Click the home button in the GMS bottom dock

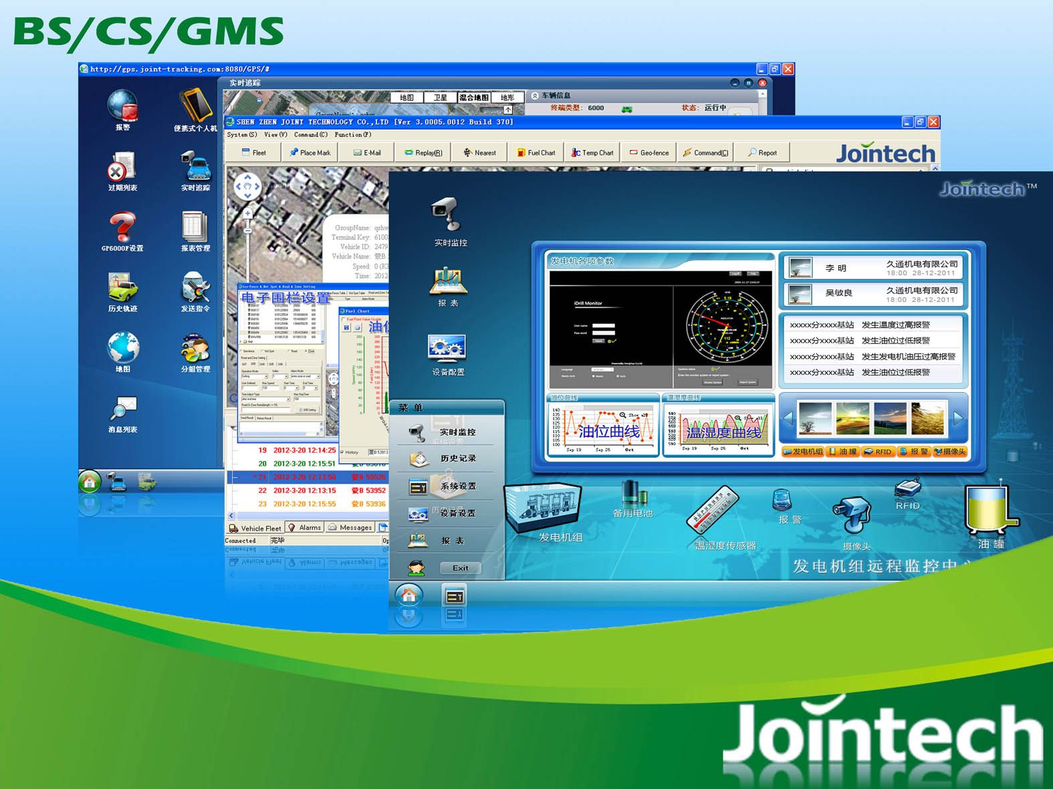coord(409,595)
